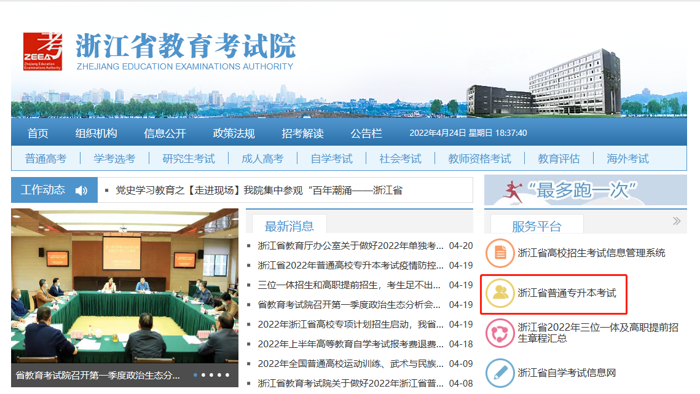
Task: Click the orange document icon for 招生考试信息管理系统
Action: [500, 253]
